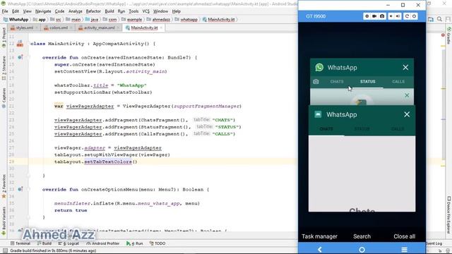The width and height of the screenshot is (452, 254).
Task: Click the "WhatsApp" string literal in code
Action: [132, 85]
